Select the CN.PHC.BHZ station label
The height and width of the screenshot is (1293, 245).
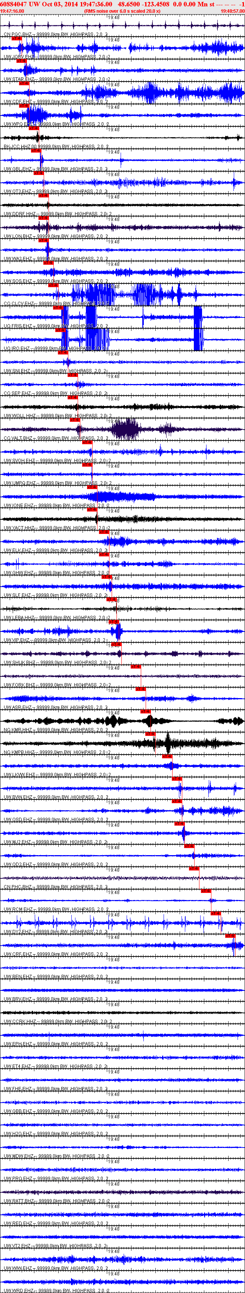pyautogui.click(x=56, y=887)
